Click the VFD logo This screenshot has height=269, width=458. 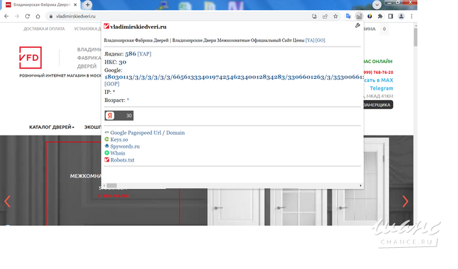[x=30, y=57]
